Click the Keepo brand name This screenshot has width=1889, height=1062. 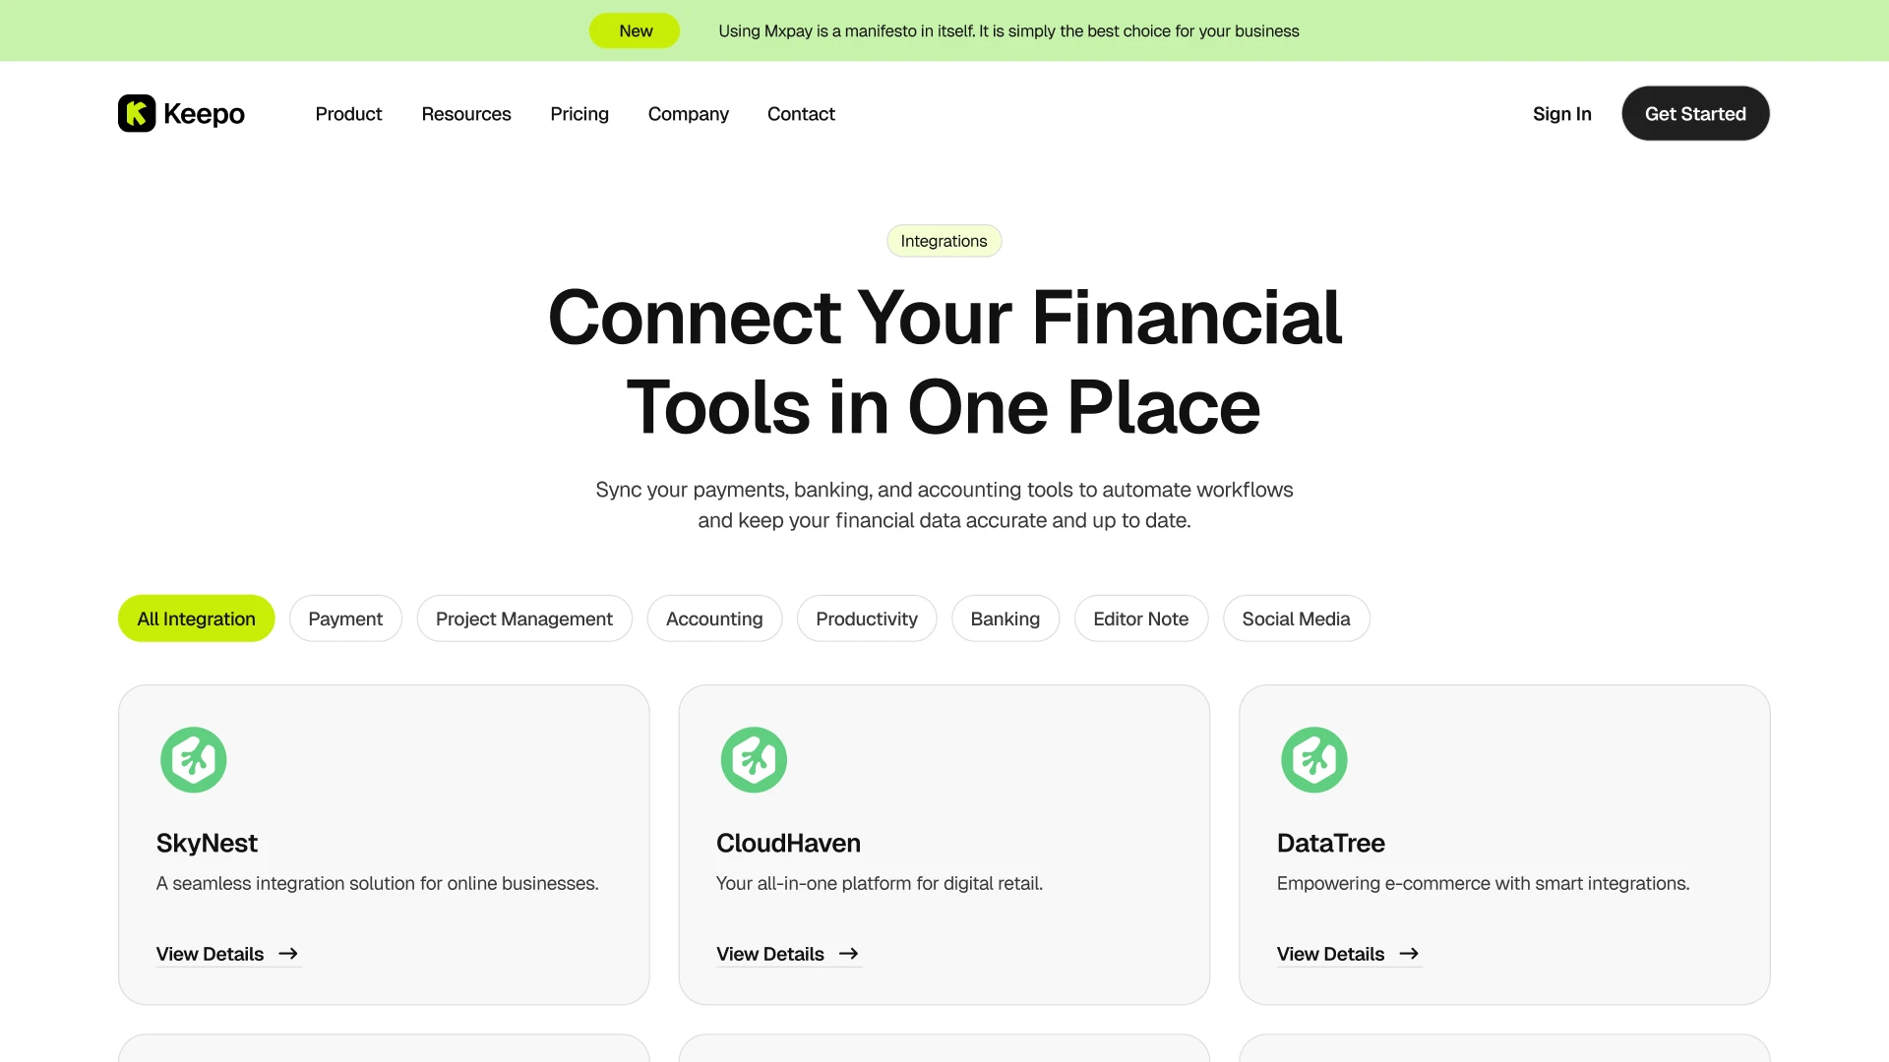coord(204,114)
